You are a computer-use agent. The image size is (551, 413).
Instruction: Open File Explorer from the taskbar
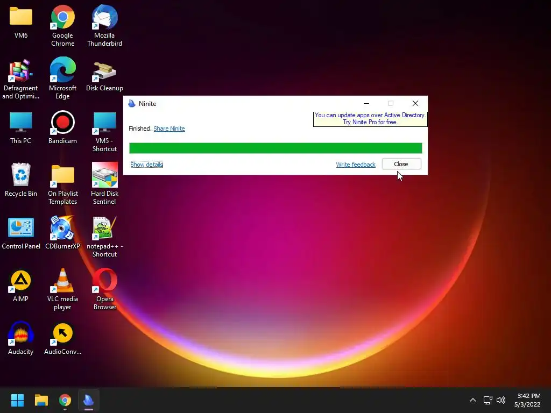point(41,400)
